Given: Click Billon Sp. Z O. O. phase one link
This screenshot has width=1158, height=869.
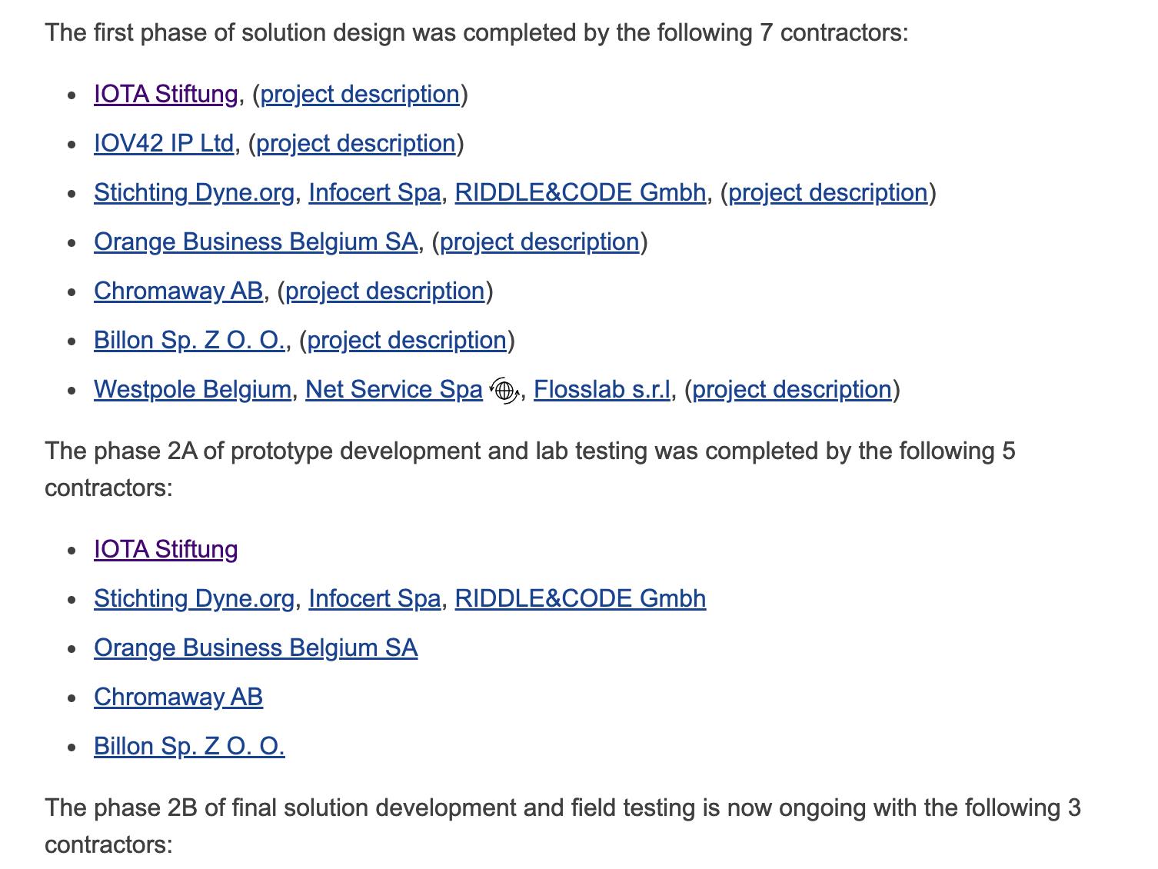Looking at the screenshot, I should point(189,341).
